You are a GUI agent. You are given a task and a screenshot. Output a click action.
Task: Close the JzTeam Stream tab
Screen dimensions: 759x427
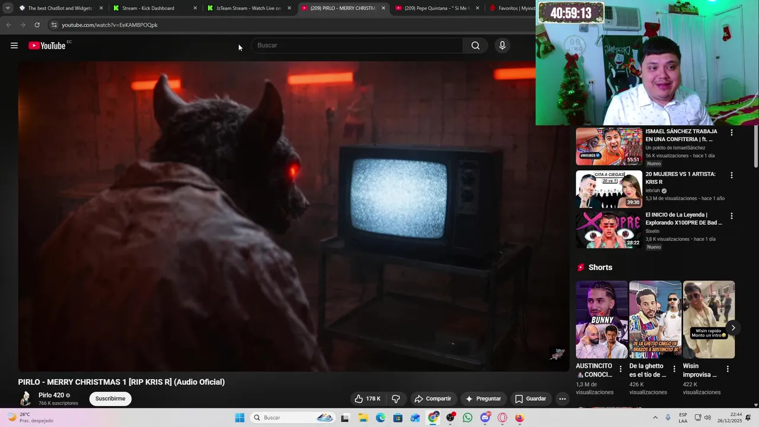point(289,8)
